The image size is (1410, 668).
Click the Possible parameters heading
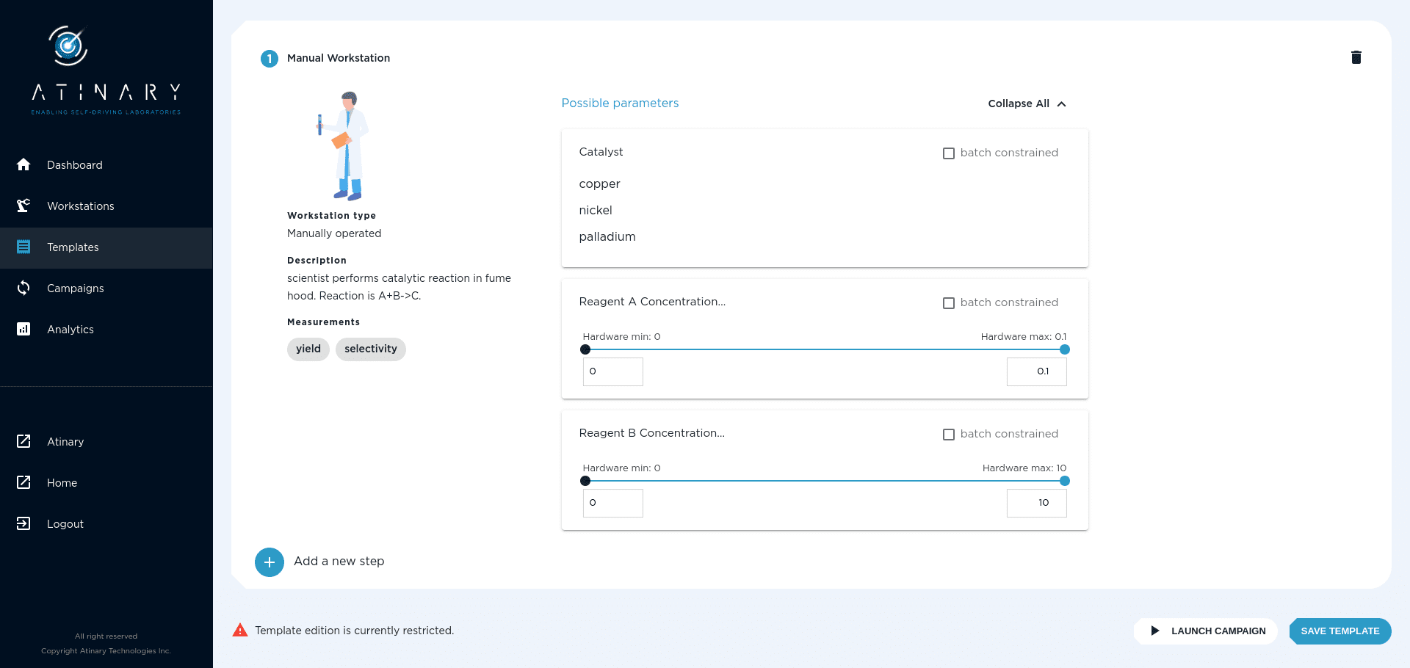click(620, 103)
